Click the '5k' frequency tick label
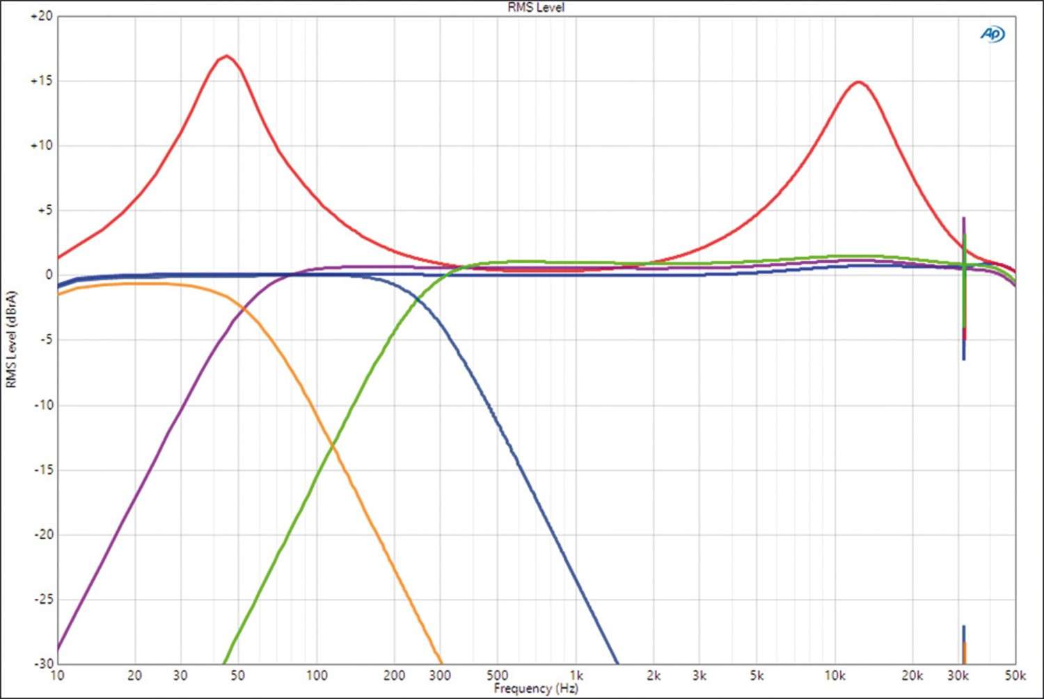Screen dimensions: 1044x699 (x=757, y=675)
